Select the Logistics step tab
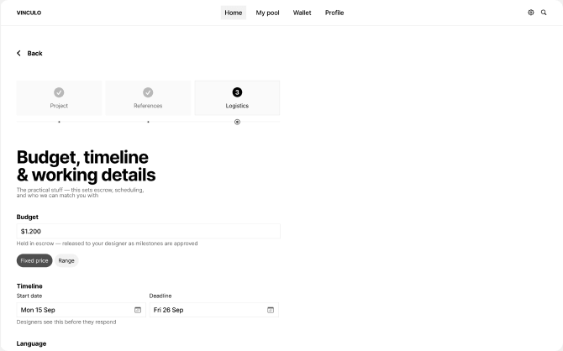The image size is (563, 351). pyautogui.click(x=237, y=98)
